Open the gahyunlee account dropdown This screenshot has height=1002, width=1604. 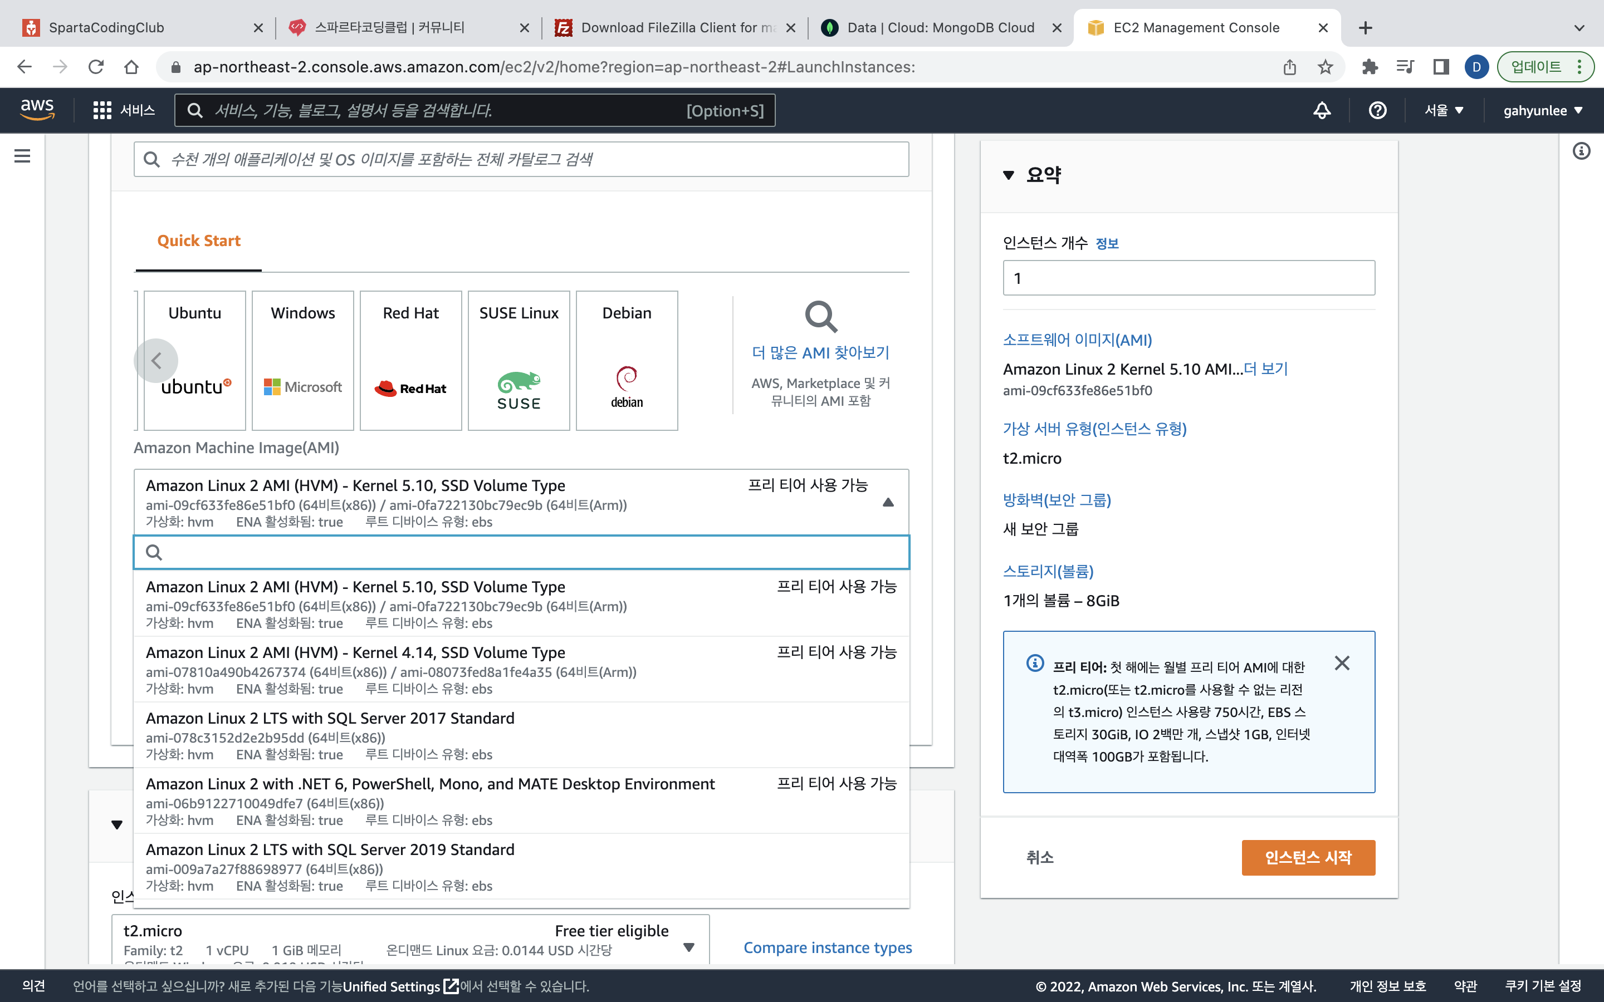point(1543,110)
